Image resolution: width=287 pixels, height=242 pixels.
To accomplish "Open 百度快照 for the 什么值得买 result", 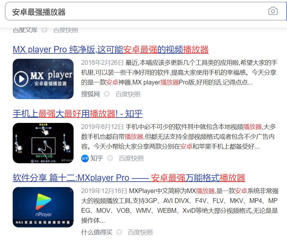I will pos(140,232).
